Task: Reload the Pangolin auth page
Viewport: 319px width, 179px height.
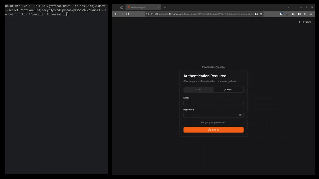Action: click(128, 14)
